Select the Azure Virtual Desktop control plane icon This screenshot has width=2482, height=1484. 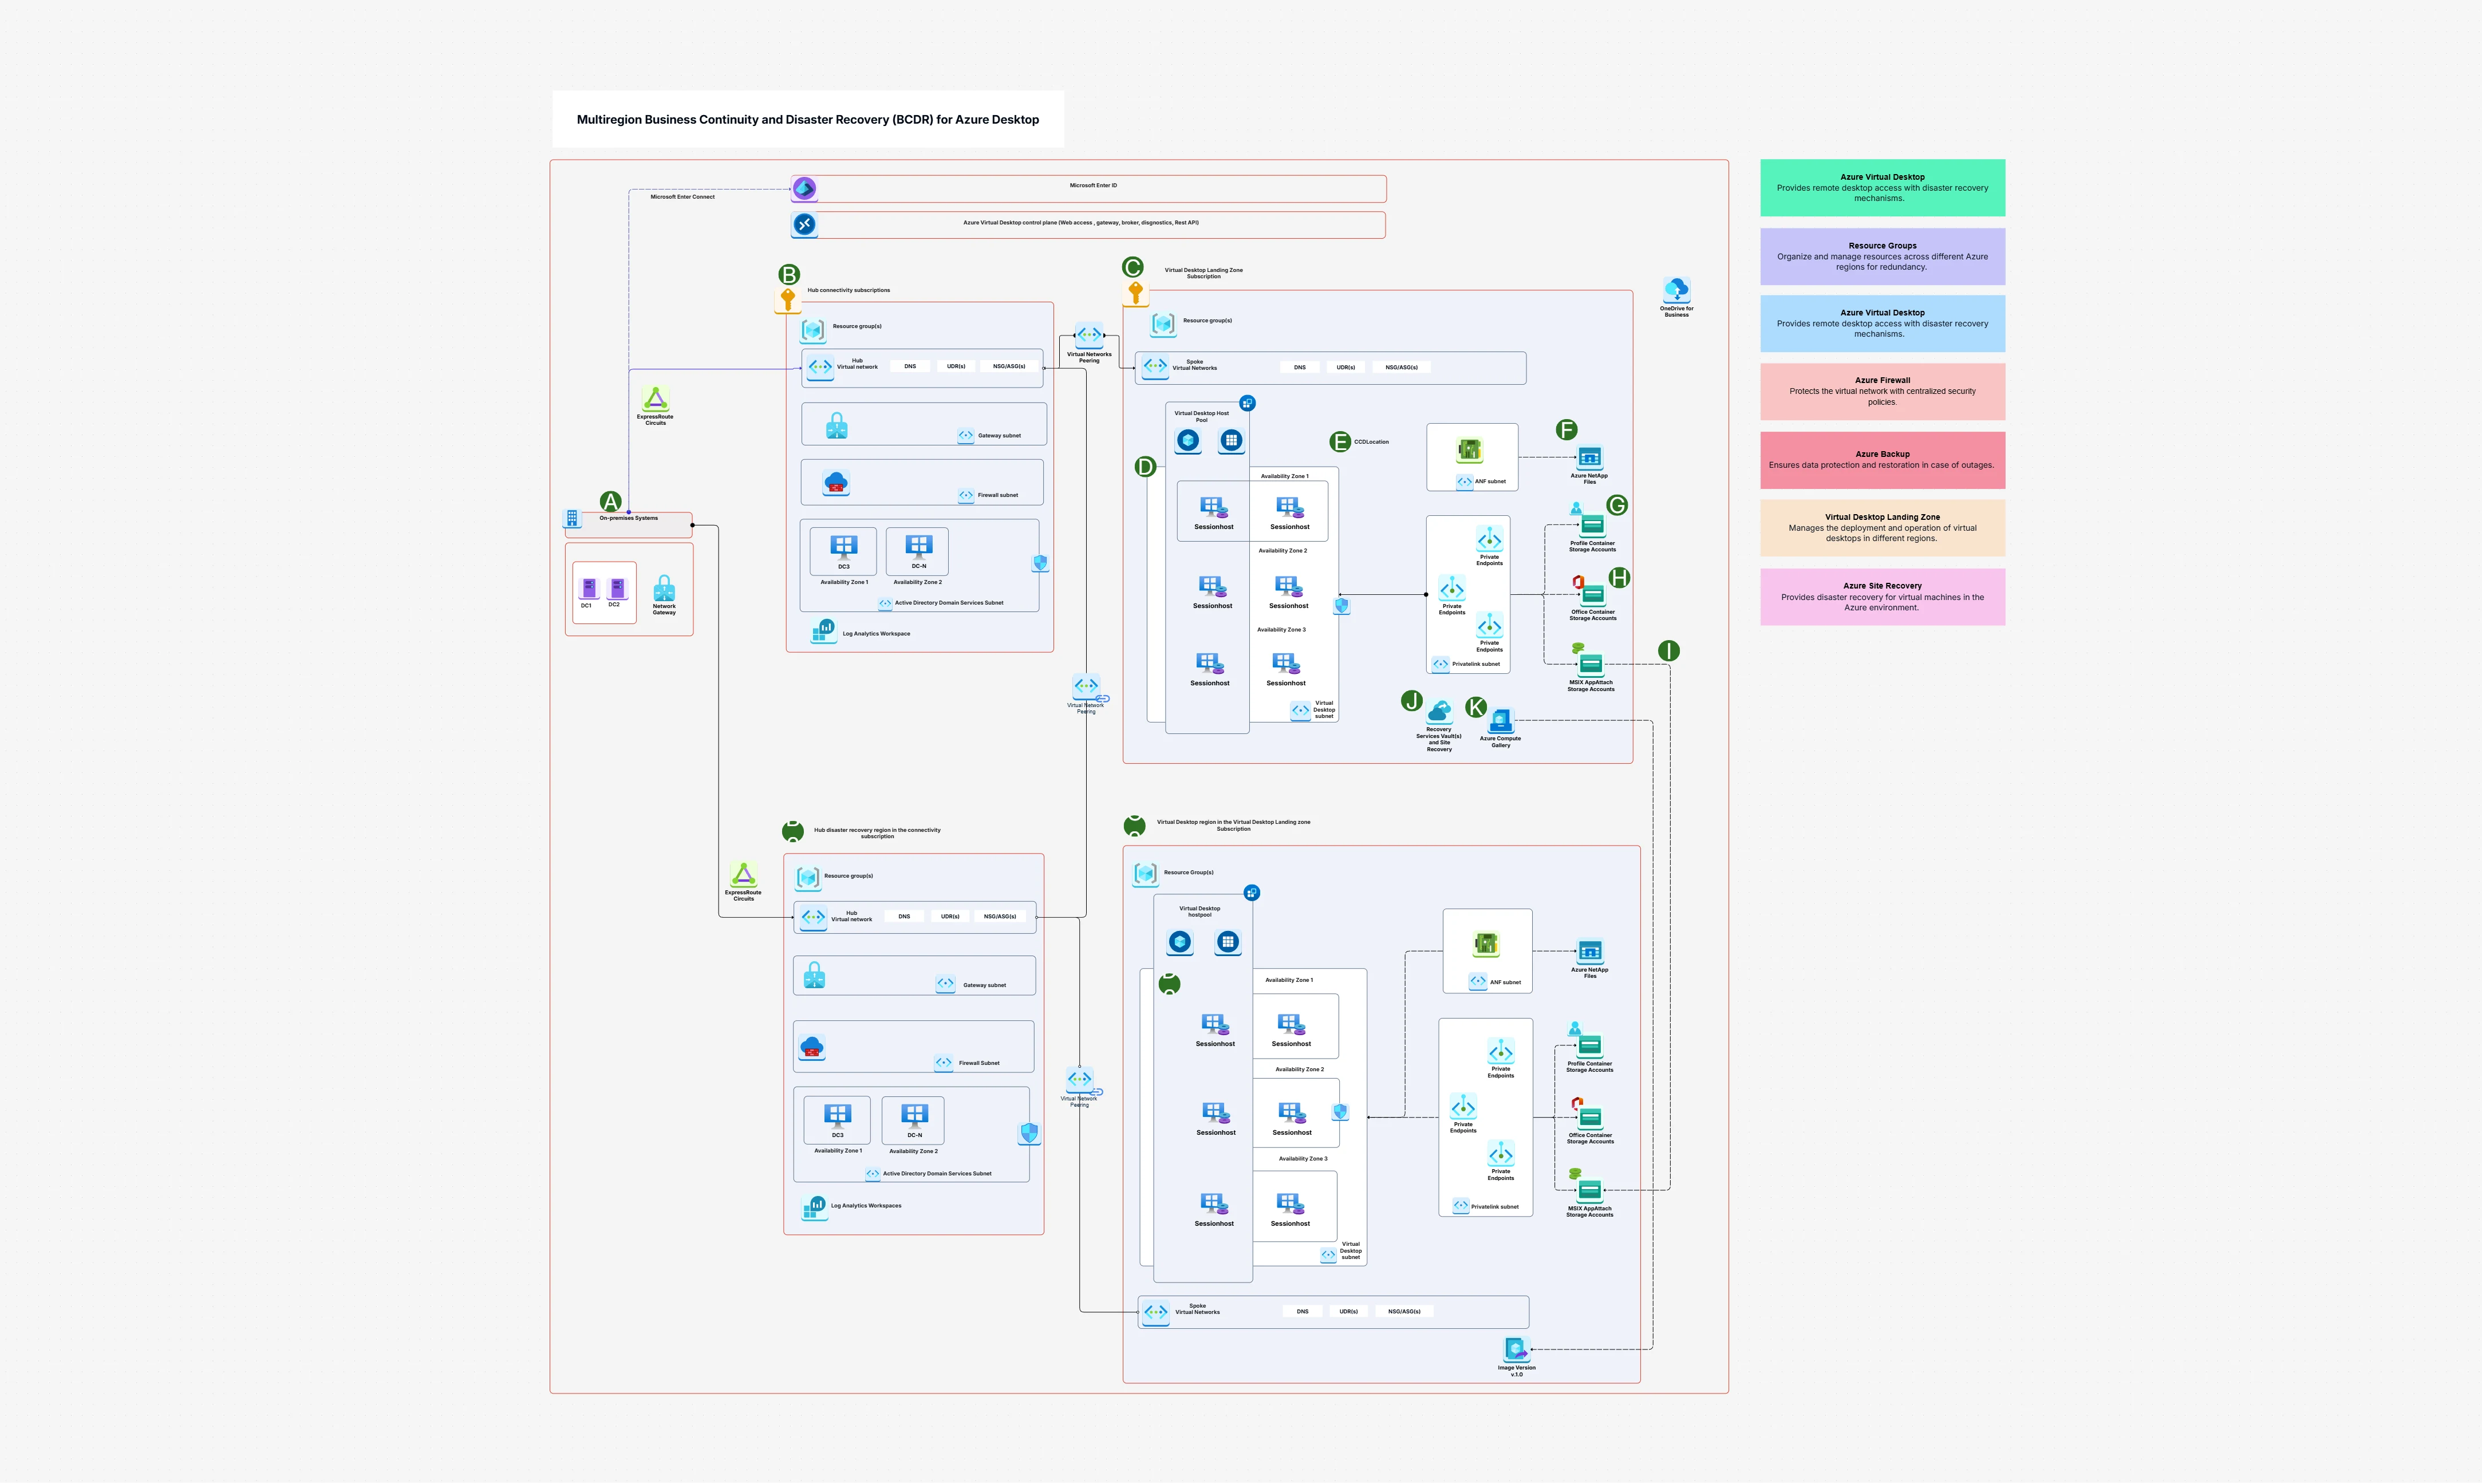coord(804,224)
